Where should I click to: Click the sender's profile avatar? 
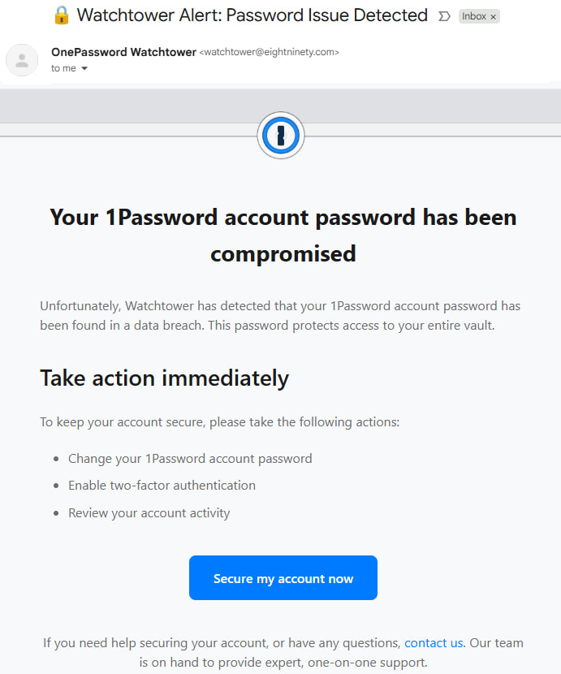22,60
